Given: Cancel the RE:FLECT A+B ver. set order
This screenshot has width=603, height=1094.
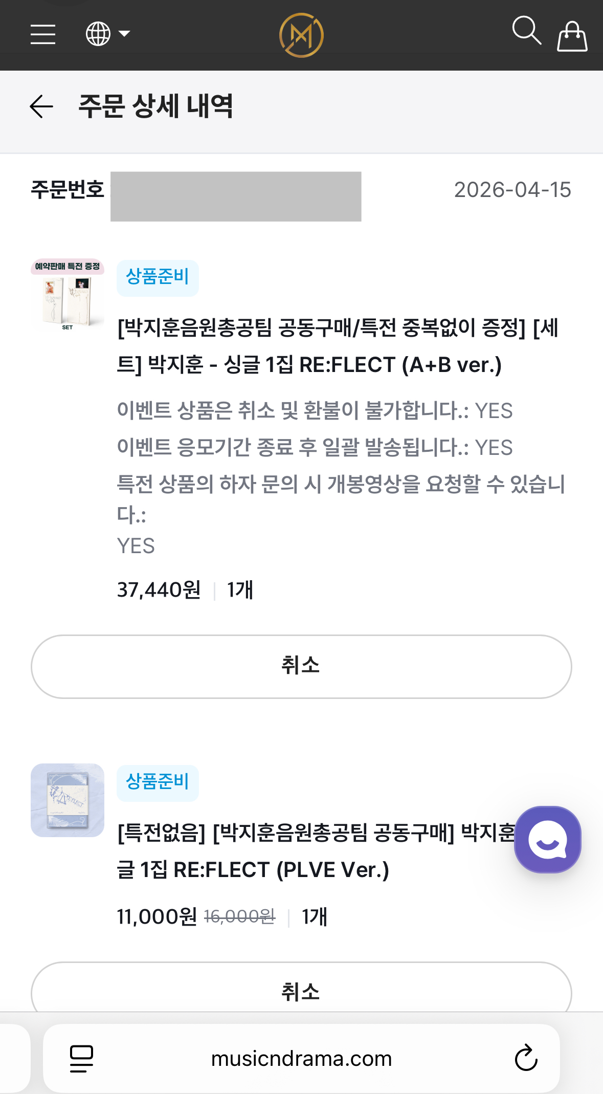Looking at the screenshot, I should [301, 666].
